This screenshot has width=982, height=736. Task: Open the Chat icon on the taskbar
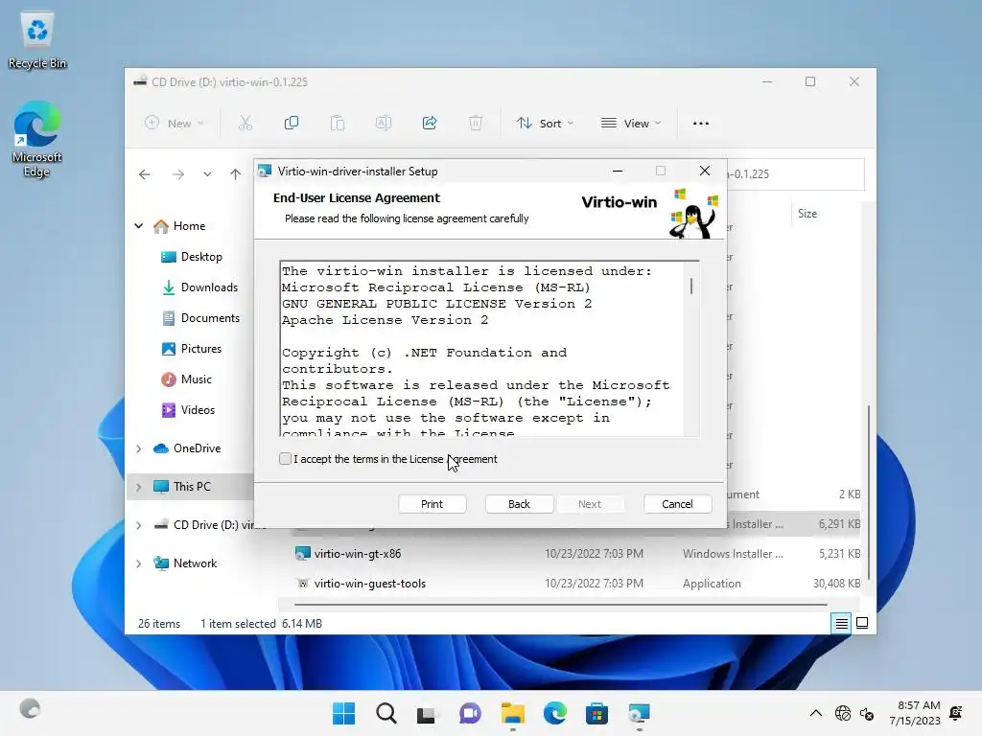(470, 713)
